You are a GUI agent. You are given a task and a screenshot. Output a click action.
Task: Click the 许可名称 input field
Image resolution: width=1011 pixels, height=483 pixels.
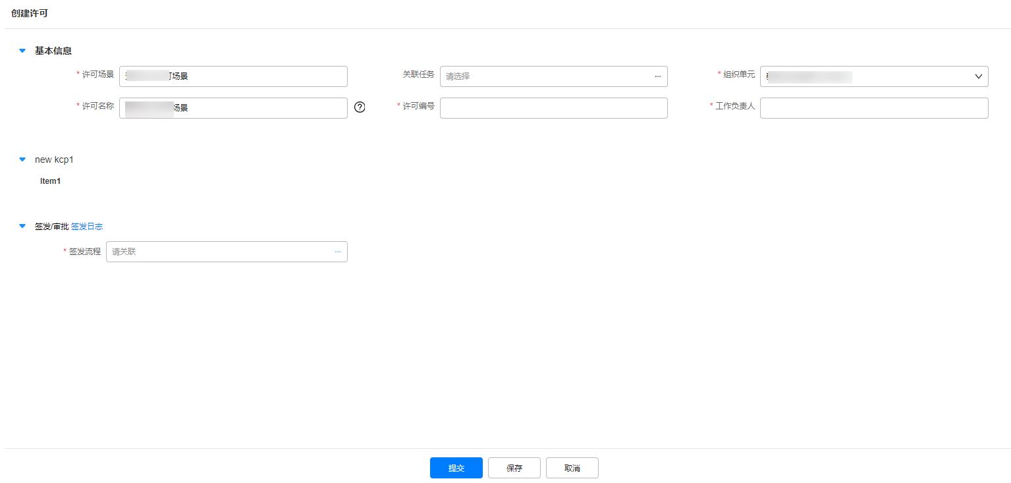click(x=233, y=108)
